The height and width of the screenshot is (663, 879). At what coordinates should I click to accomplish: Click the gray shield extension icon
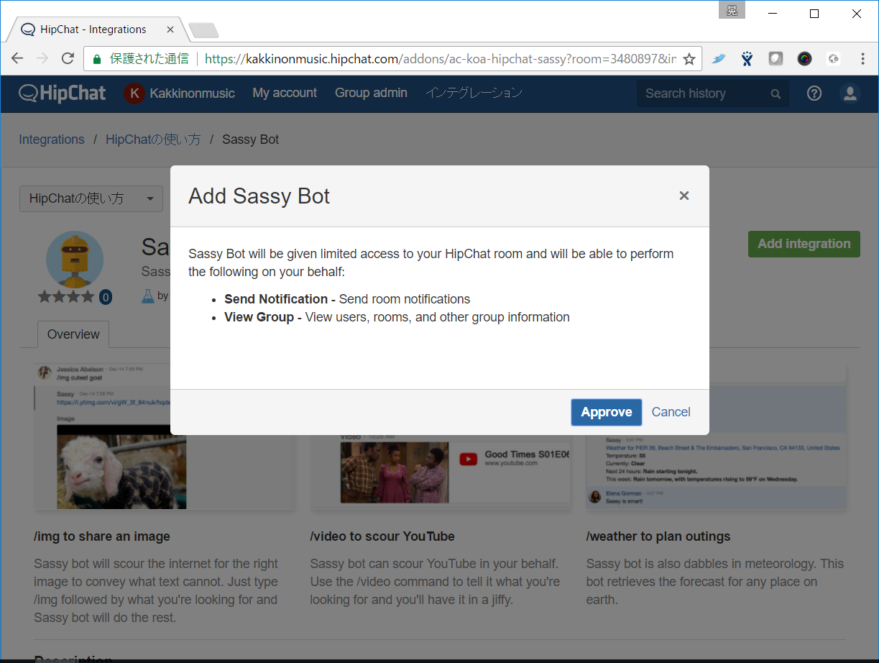[776, 59]
